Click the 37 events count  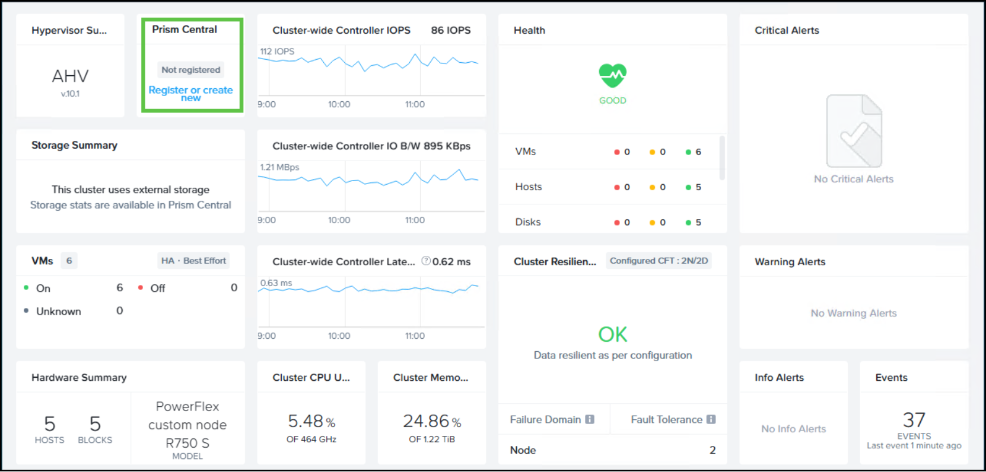[x=914, y=420]
